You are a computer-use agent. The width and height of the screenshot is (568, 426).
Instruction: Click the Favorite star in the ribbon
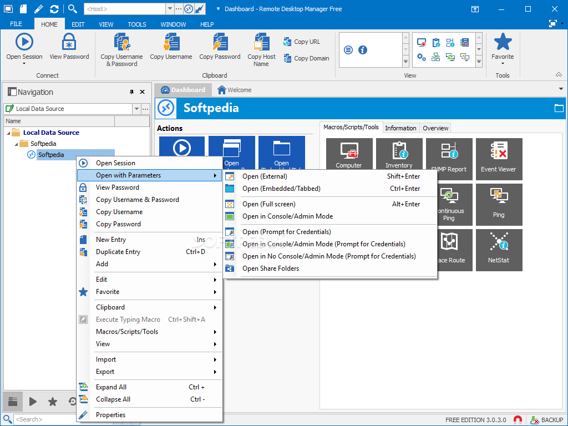coord(503,42)
